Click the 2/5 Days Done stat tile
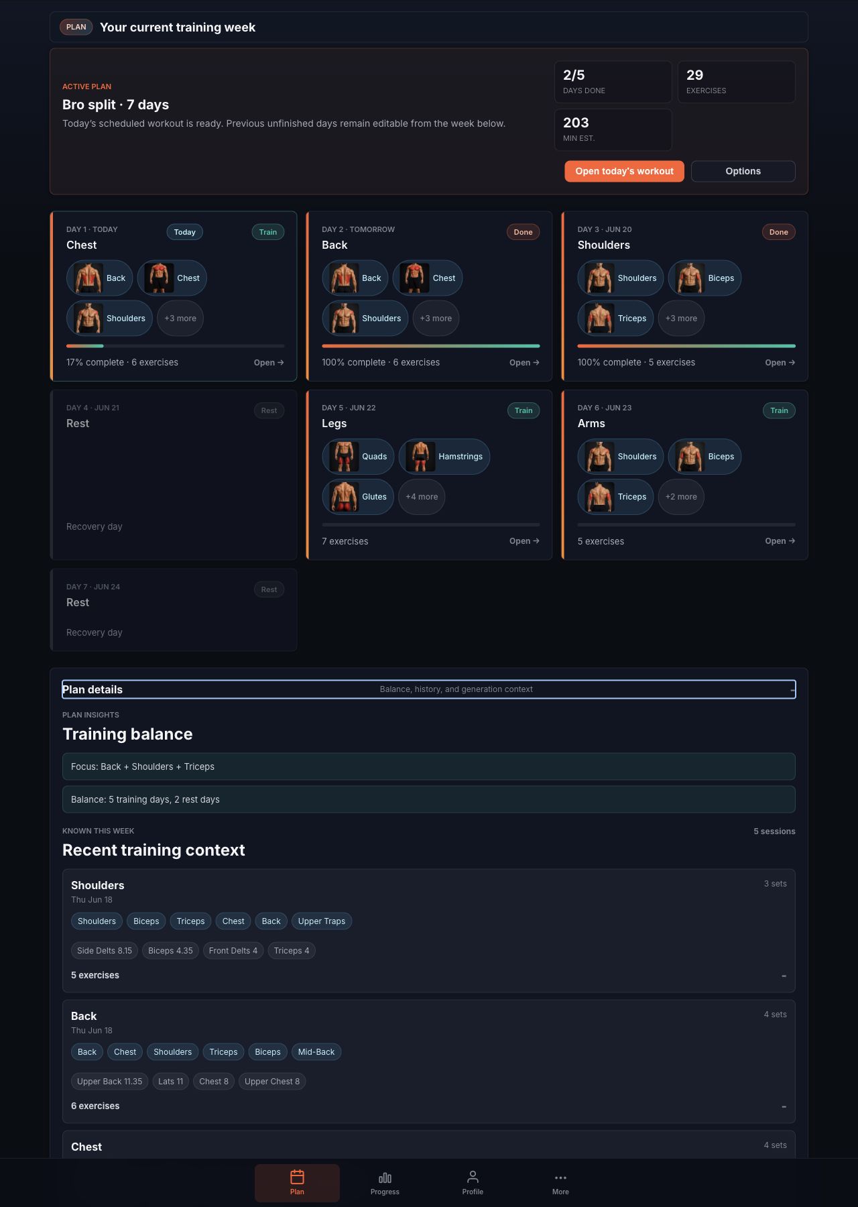 tap(613, 82)
